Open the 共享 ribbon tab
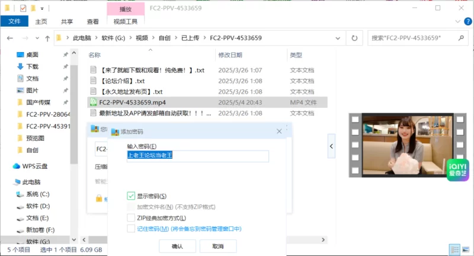Viewport: 474px width, 256px height. click(67, 22)
